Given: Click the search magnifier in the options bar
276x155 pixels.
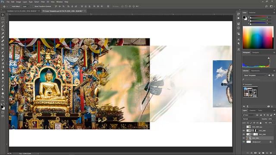Looking at the screenshot, I should click(x=267, y=6).
